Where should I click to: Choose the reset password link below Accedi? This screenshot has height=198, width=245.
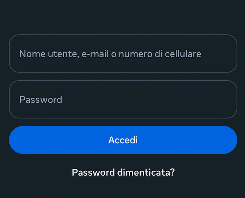point(123,173)
